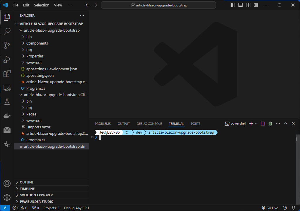Open the cat-face icon in activity bar
Screen dimensions: 300x211
point(7,130)
